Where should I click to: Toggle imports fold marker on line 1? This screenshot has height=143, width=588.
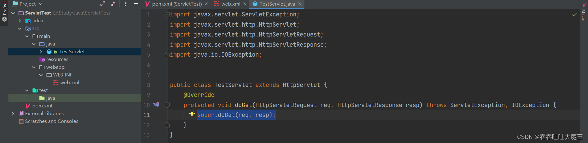pos(167,14)
